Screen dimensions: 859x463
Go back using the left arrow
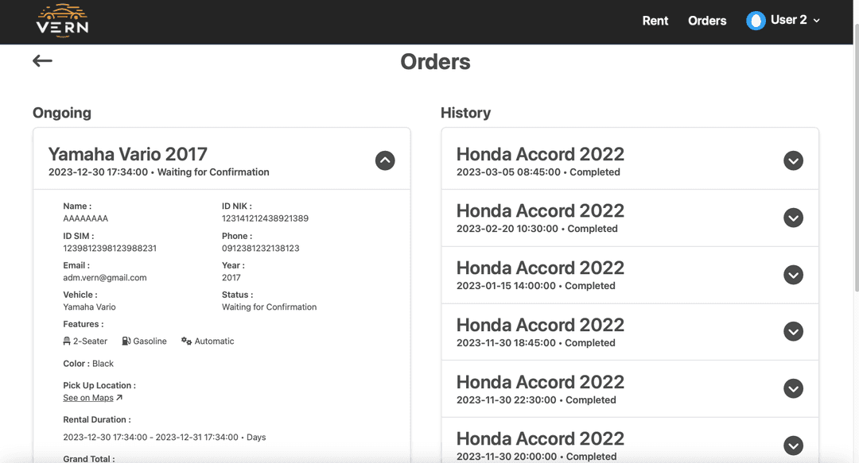42,61
